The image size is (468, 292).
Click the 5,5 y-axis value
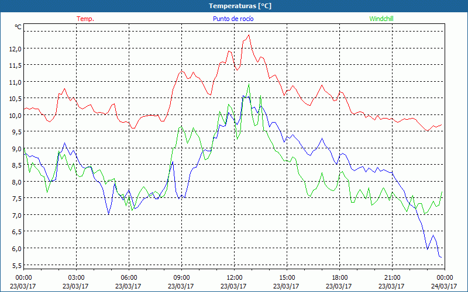(16, 266)
